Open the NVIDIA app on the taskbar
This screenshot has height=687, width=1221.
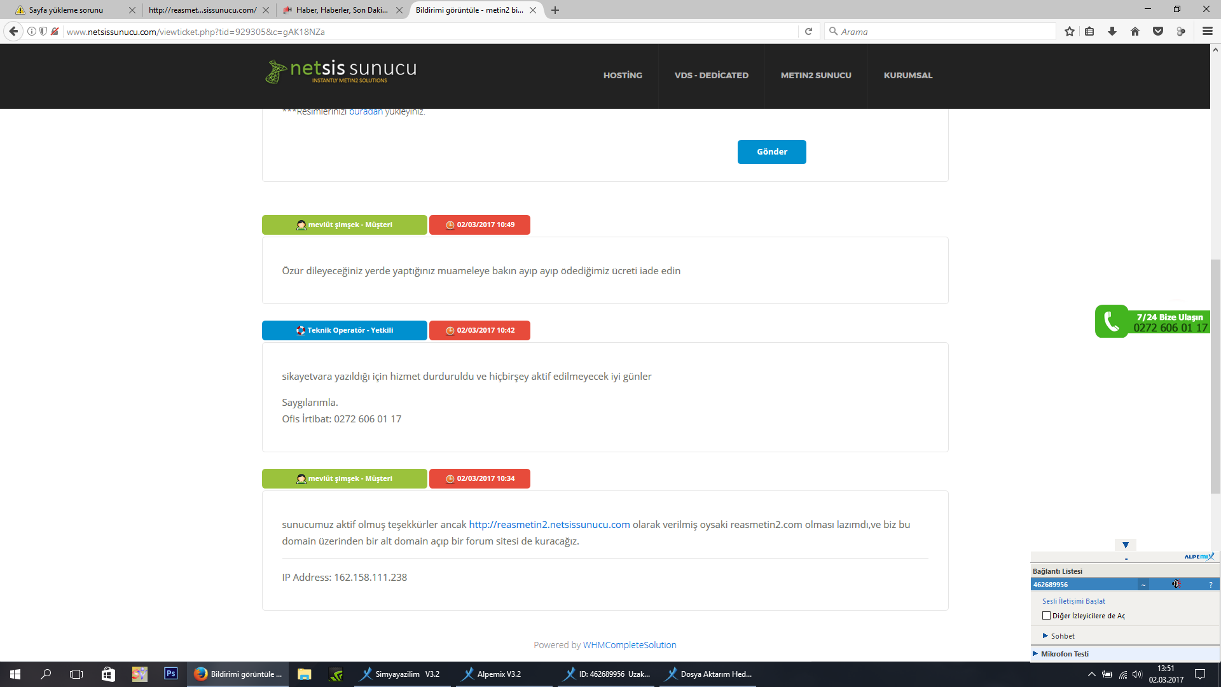(336, 674)
